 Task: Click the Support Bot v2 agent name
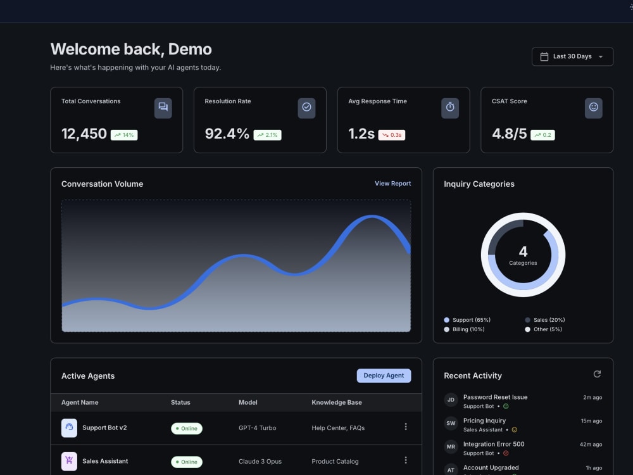(x=104, y=427)
